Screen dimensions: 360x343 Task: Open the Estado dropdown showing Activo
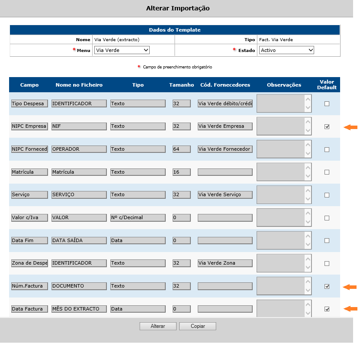coord(286,50)
